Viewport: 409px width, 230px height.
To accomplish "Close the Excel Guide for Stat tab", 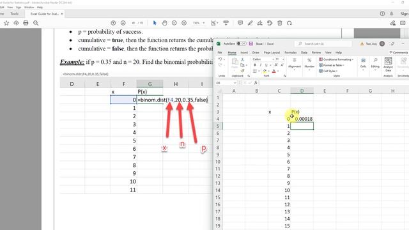I will pyautogui.click(x=62, y=14).
